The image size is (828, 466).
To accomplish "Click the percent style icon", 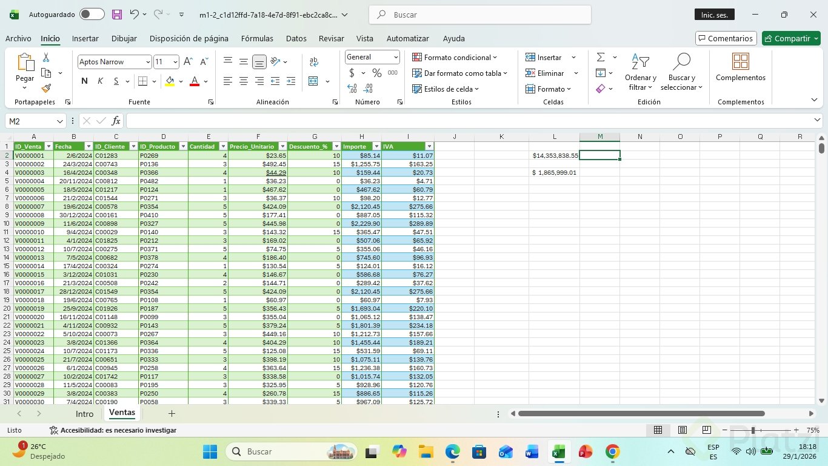I will point(377,73).
